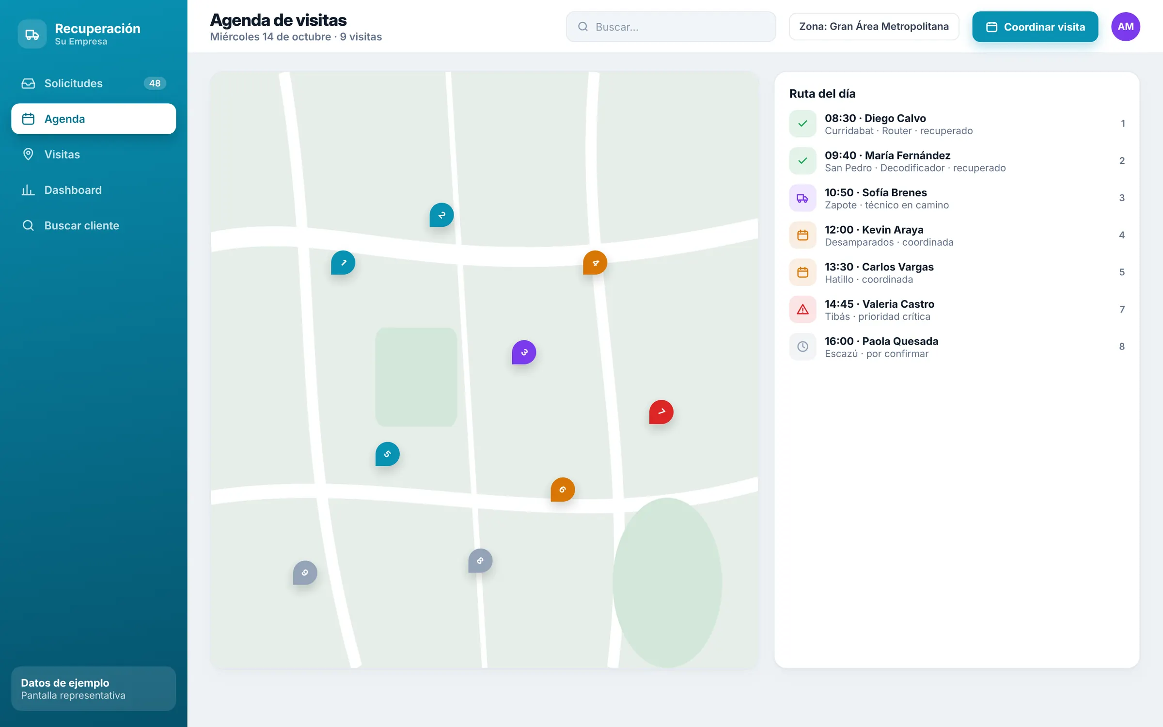Select orange map pin number 4
This screenshot has width=1163, height=727.
(595, 263)
